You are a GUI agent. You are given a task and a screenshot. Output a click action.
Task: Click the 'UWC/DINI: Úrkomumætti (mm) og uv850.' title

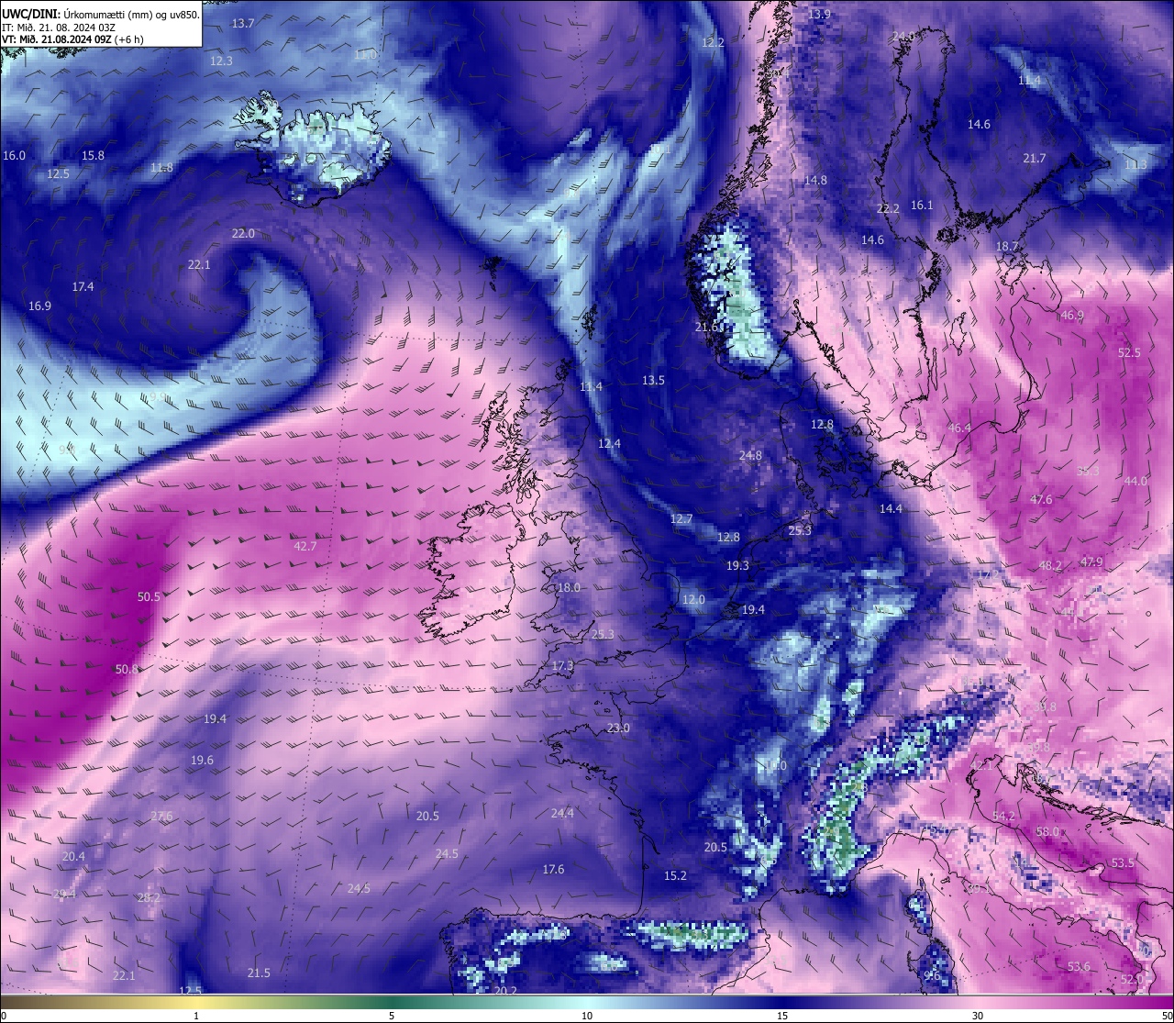(x=101, y=15)
